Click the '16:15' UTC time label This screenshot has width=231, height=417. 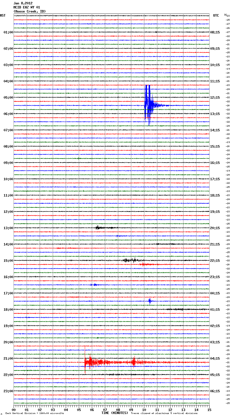point(215,163)
